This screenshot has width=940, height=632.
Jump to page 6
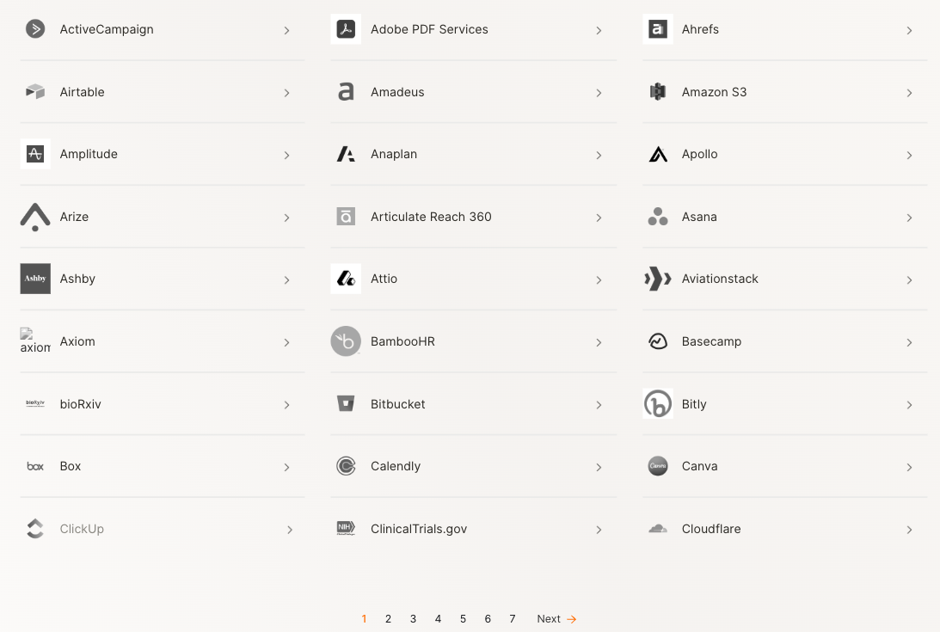click(488, 619)
